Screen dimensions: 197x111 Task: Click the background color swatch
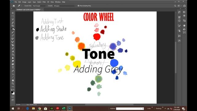click(x=14, y=94)
